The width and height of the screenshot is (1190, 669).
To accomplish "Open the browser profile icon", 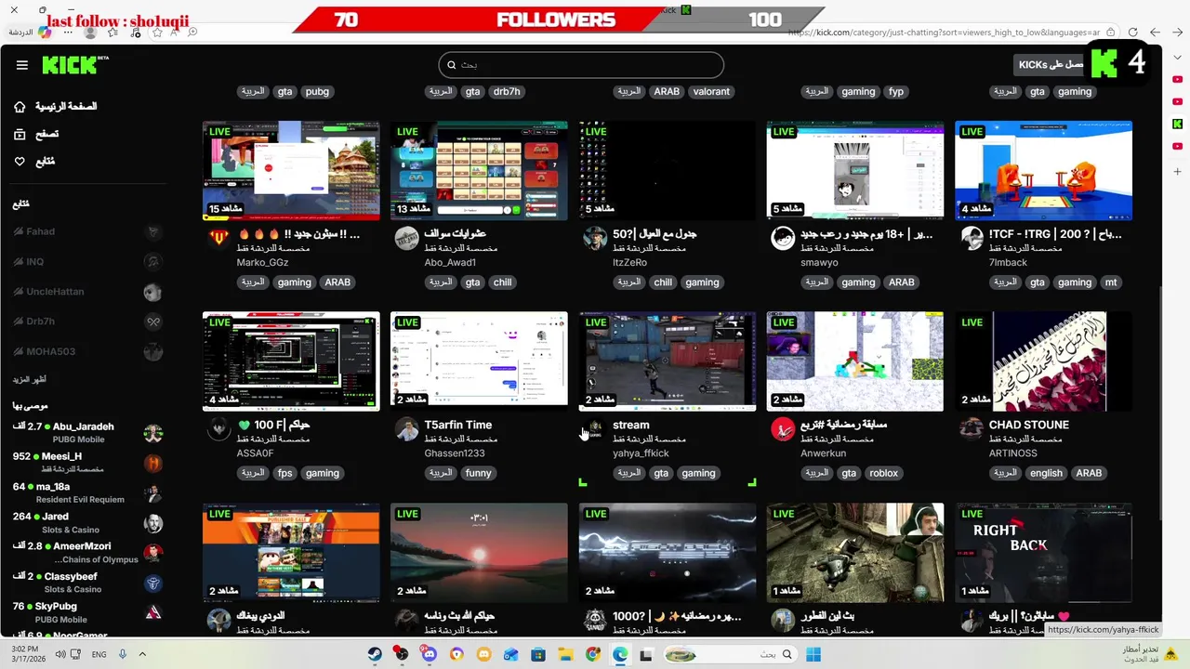I will pos(90,33).
